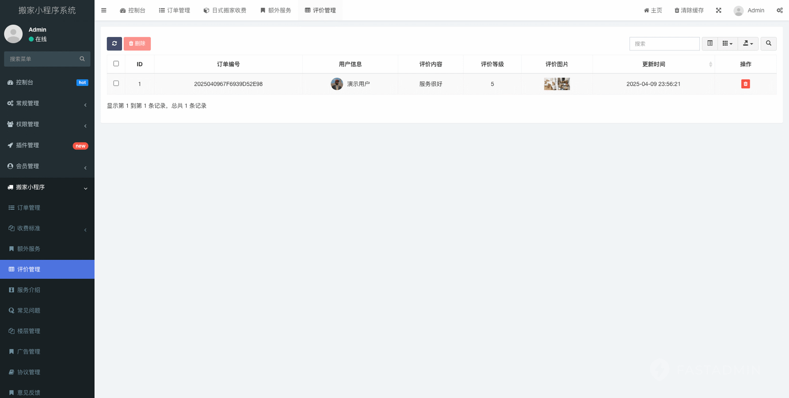Toggle the table card view icon
The image size is (789, 398).
(709, 43)
